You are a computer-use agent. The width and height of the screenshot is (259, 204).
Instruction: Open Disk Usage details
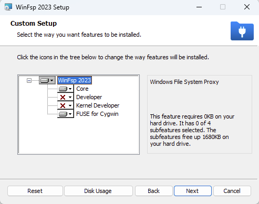pos(98,191)
